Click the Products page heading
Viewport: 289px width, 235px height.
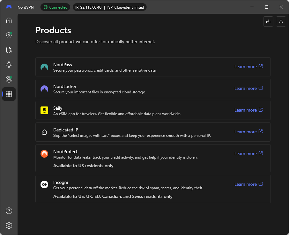point(53,30)
